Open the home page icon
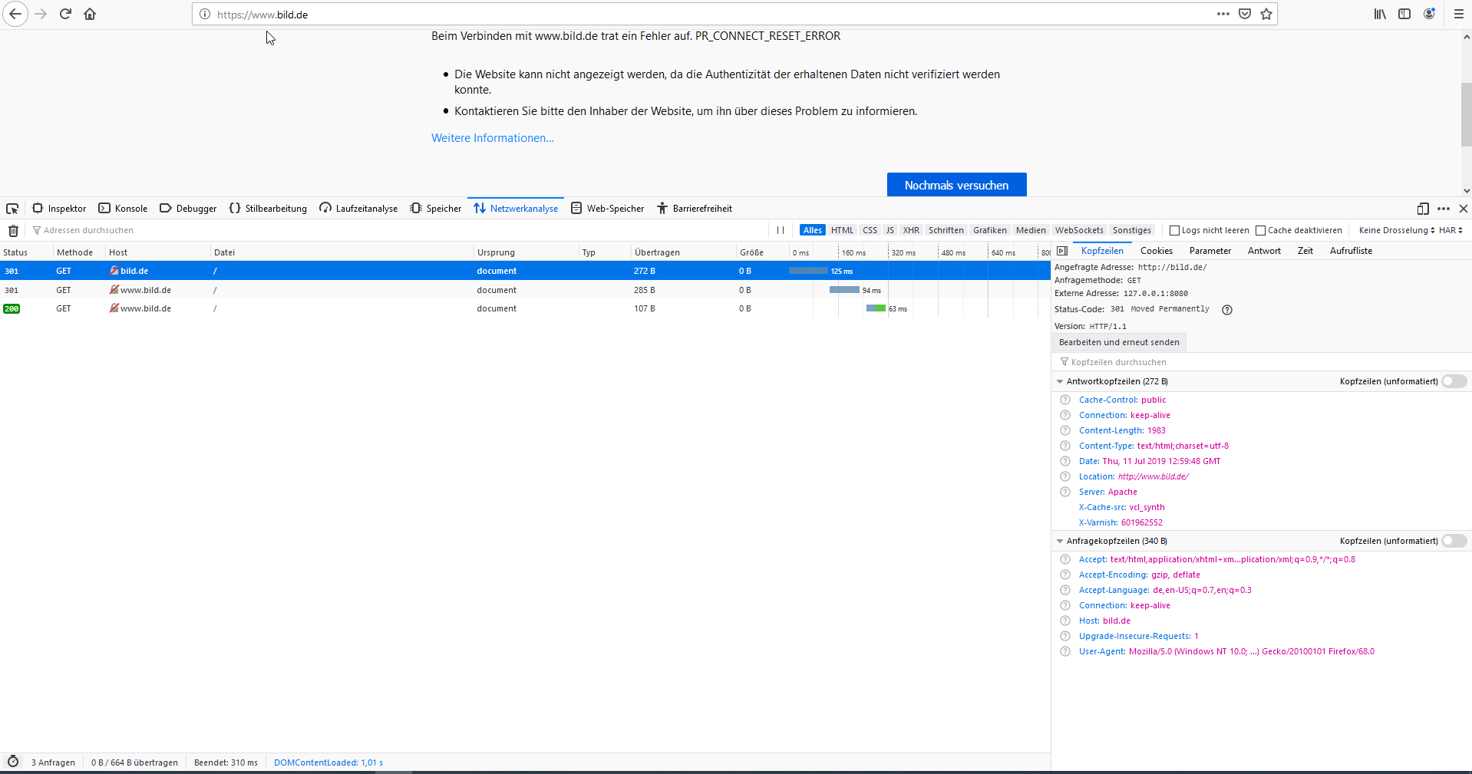1472x774 pixels. tap(90, 14)
